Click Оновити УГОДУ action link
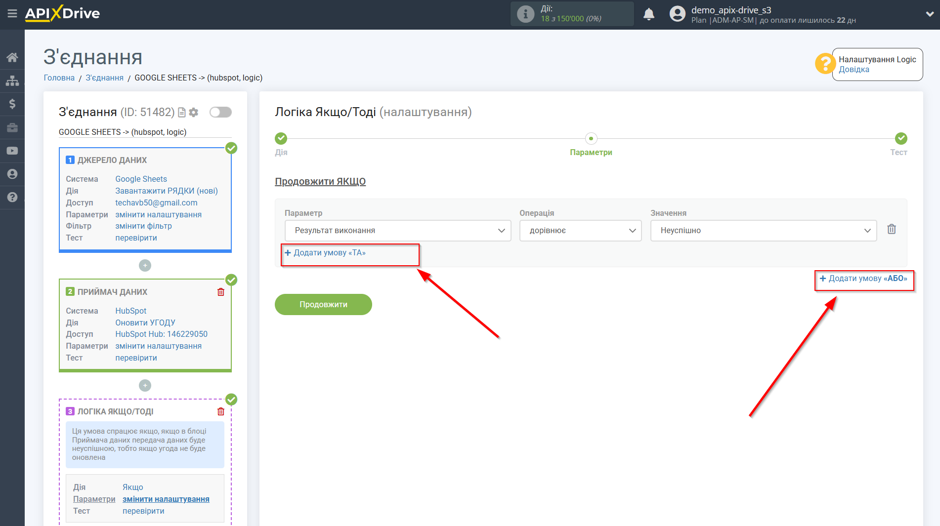The width and height of the screenshot is (940, 526). (x=145, y=323)
